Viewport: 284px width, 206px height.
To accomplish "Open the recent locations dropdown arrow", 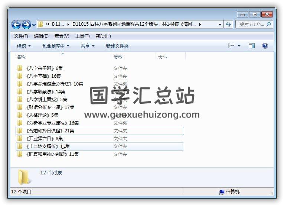I will tap(34, 25).
